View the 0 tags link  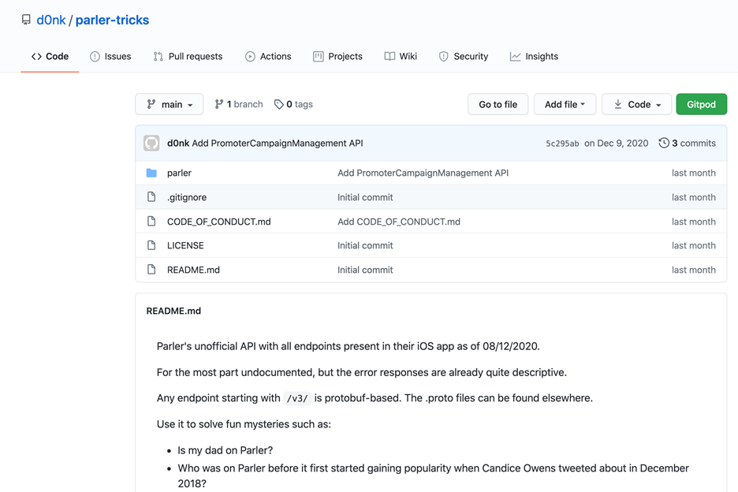click(293, 104)
